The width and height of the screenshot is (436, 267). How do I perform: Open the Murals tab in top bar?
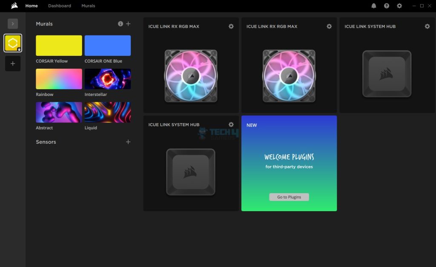(x=88, y=6)
